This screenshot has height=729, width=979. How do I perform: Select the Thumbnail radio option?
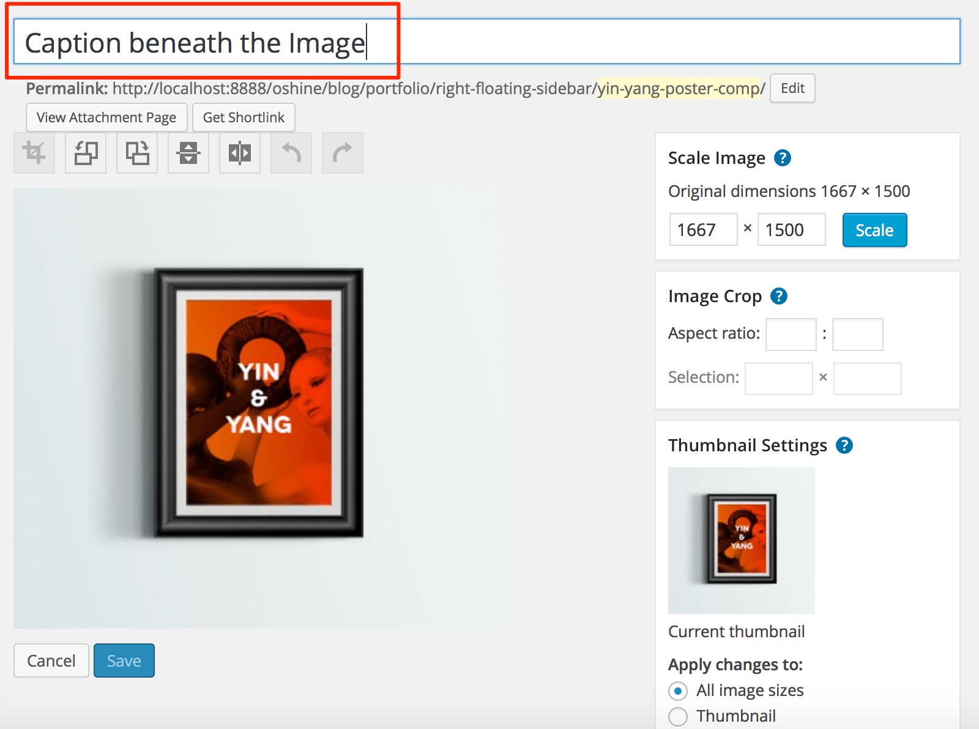pos(678,716)
